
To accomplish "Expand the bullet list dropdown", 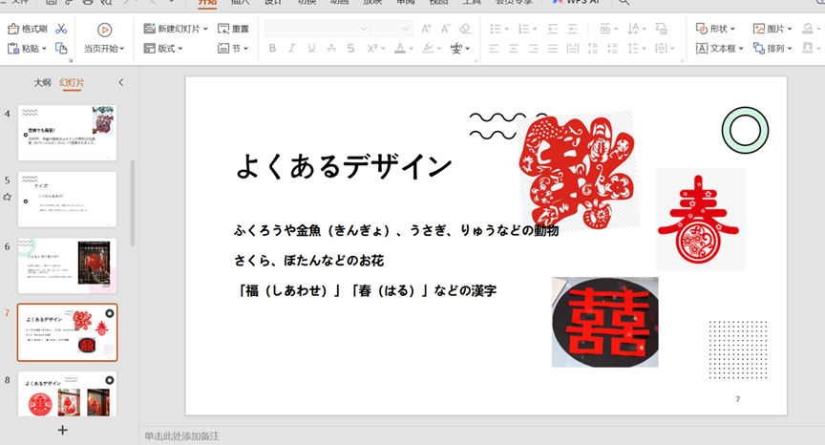I will (506, 29).
